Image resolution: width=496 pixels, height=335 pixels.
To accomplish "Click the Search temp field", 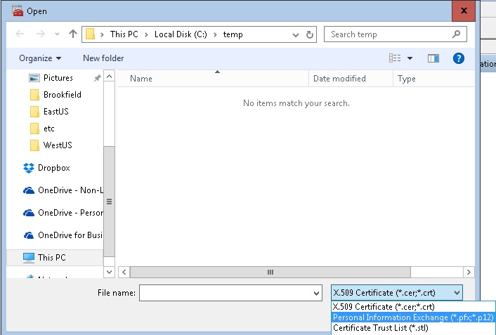I will [396, 34].
